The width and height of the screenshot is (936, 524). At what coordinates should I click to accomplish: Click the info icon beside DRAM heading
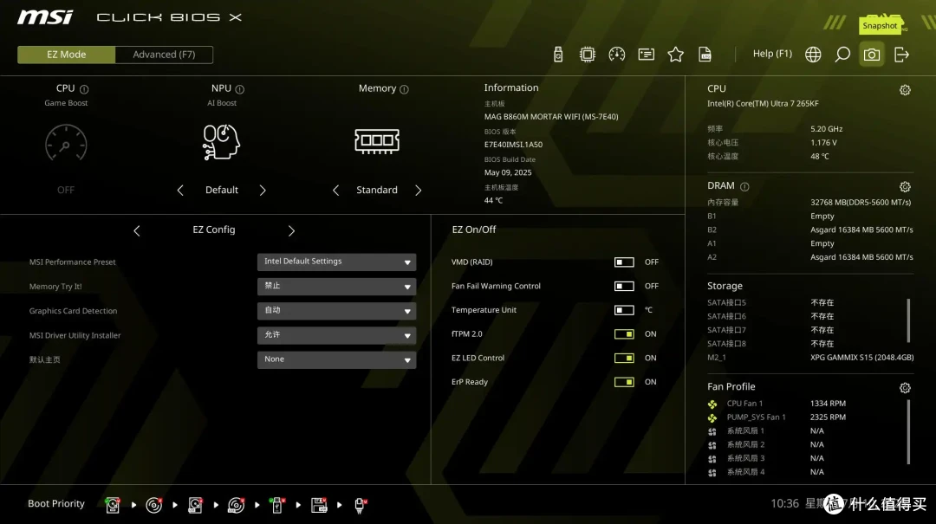coord(744,186)
